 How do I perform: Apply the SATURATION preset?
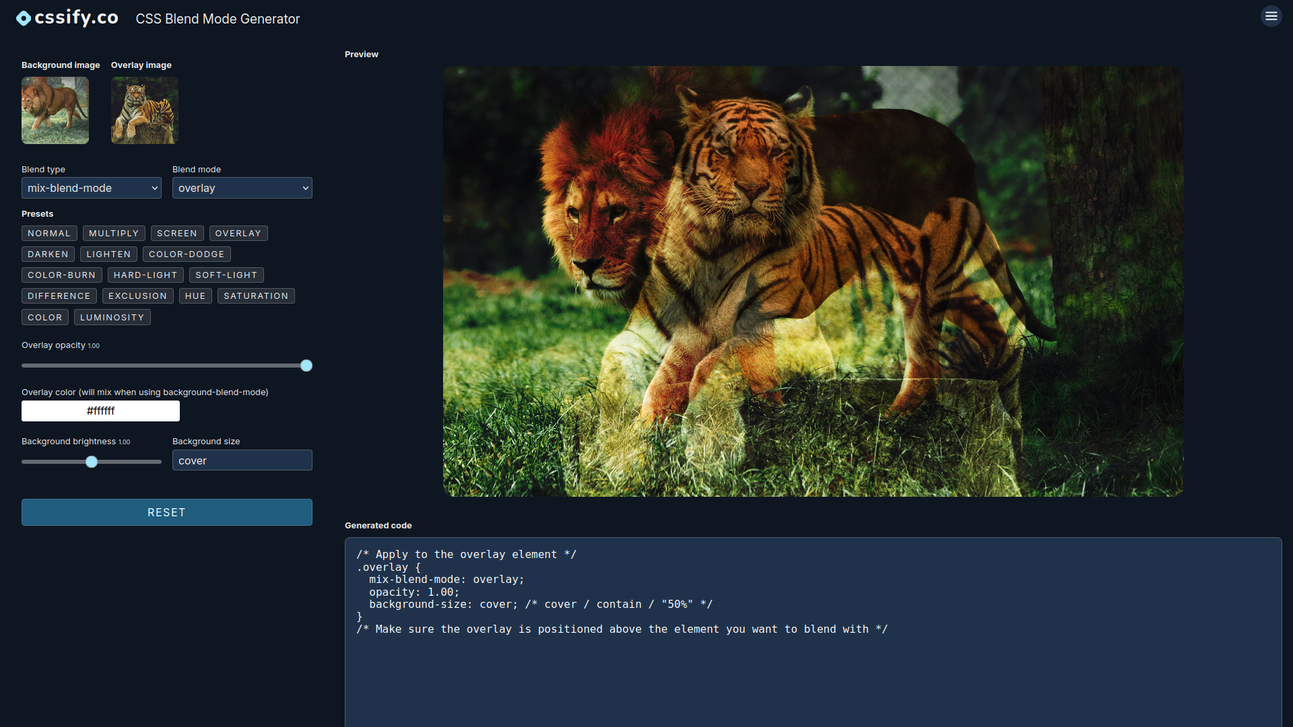coord(256,296)
